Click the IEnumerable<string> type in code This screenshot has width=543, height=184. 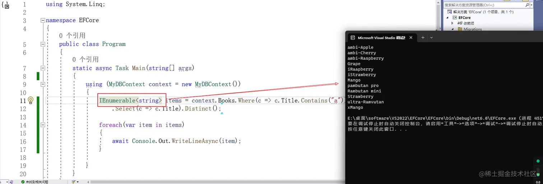pos(131,101)
